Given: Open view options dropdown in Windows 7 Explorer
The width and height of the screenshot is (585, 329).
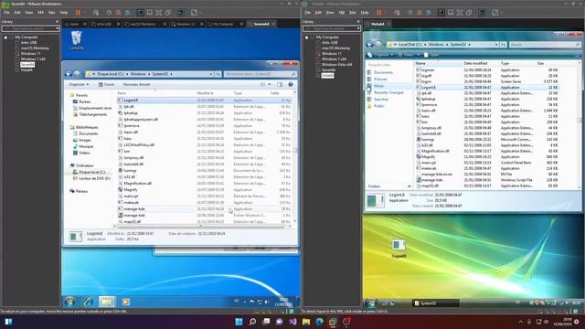Looking at the screenshot, I should pos(270,84).
